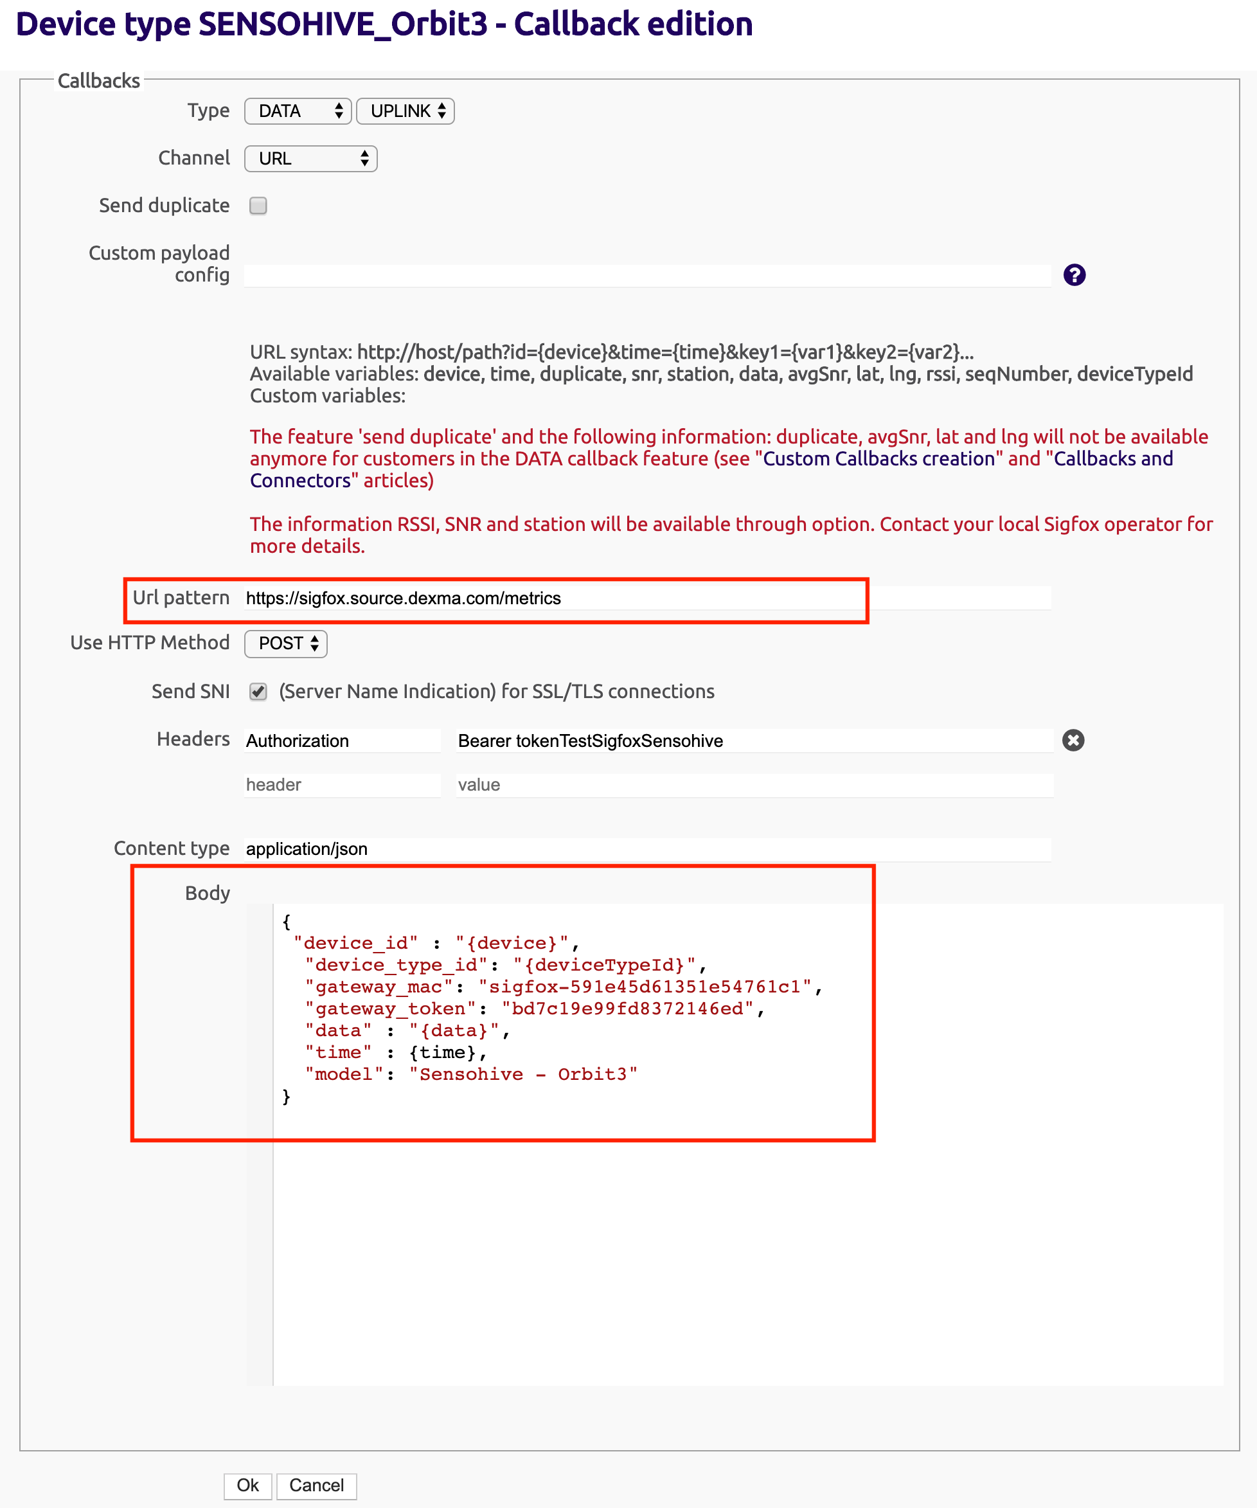
Task: Click the "data" line in Body editor
Action: click(x=407, y=1031)
